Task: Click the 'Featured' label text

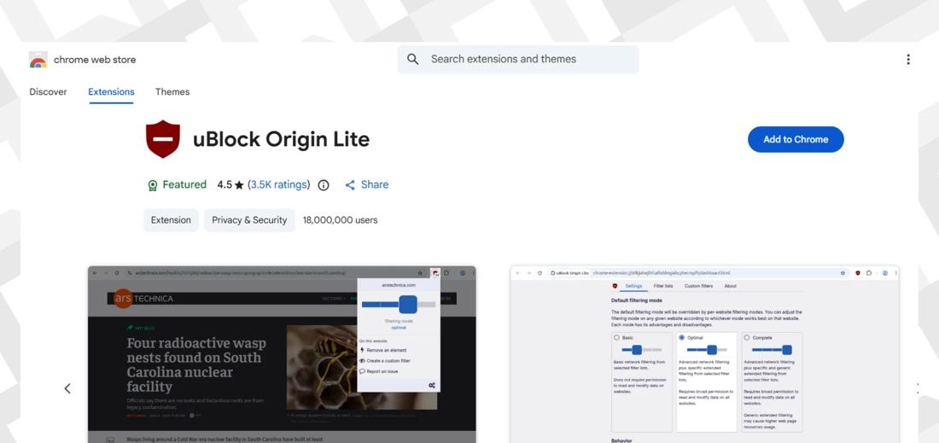Action: [184, 184]
